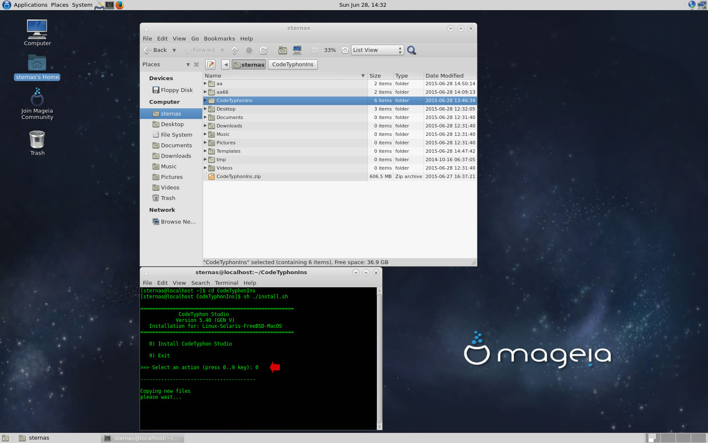The image size is (708, 443).
Task: Open the file manager File menu
Action: point(147,38)
